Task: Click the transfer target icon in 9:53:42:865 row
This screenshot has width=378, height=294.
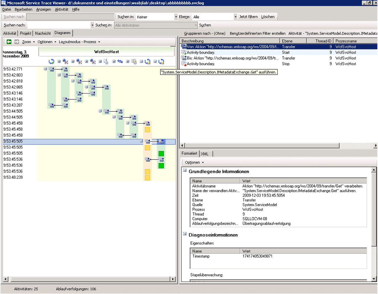Action: pyautogui.click(x=106, y=87)
